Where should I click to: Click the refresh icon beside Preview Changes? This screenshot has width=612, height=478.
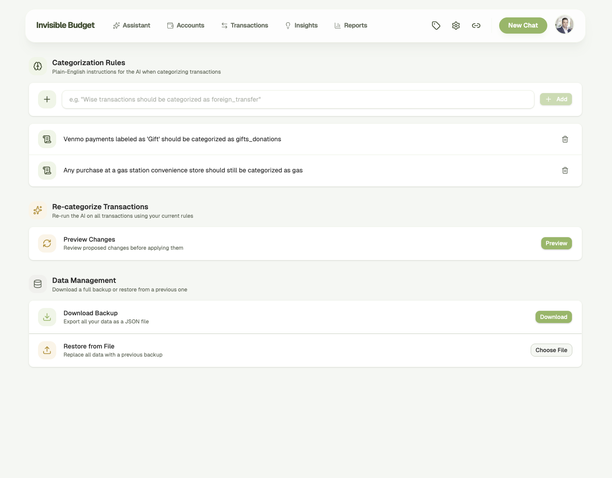[x=47, y=243]
